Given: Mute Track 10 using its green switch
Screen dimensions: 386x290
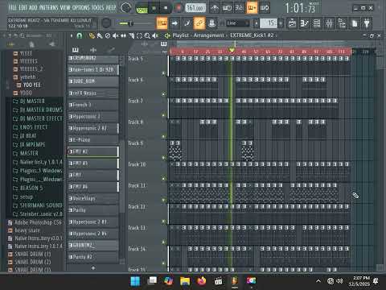Looking at the screenshot, I should point(163,179).
